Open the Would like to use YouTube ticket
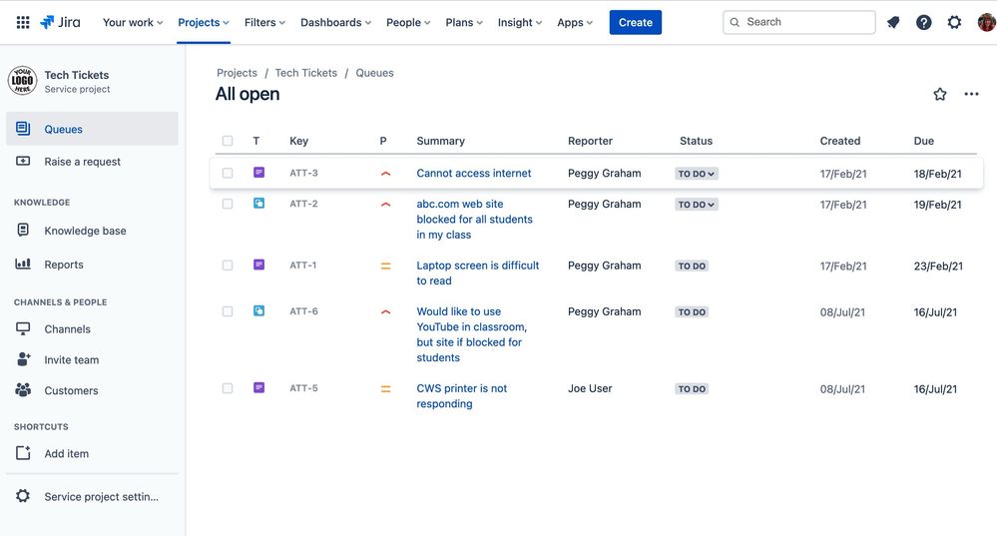This screenshot has height=536, width=997. [x=472, y=334]
